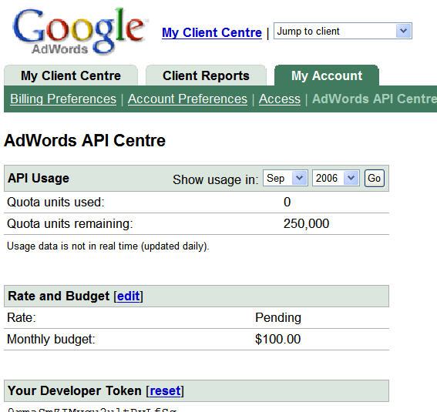Expand the year dropdown showing 2006
The height and width of the screenshot is (412, 437).
pos(336,178)
